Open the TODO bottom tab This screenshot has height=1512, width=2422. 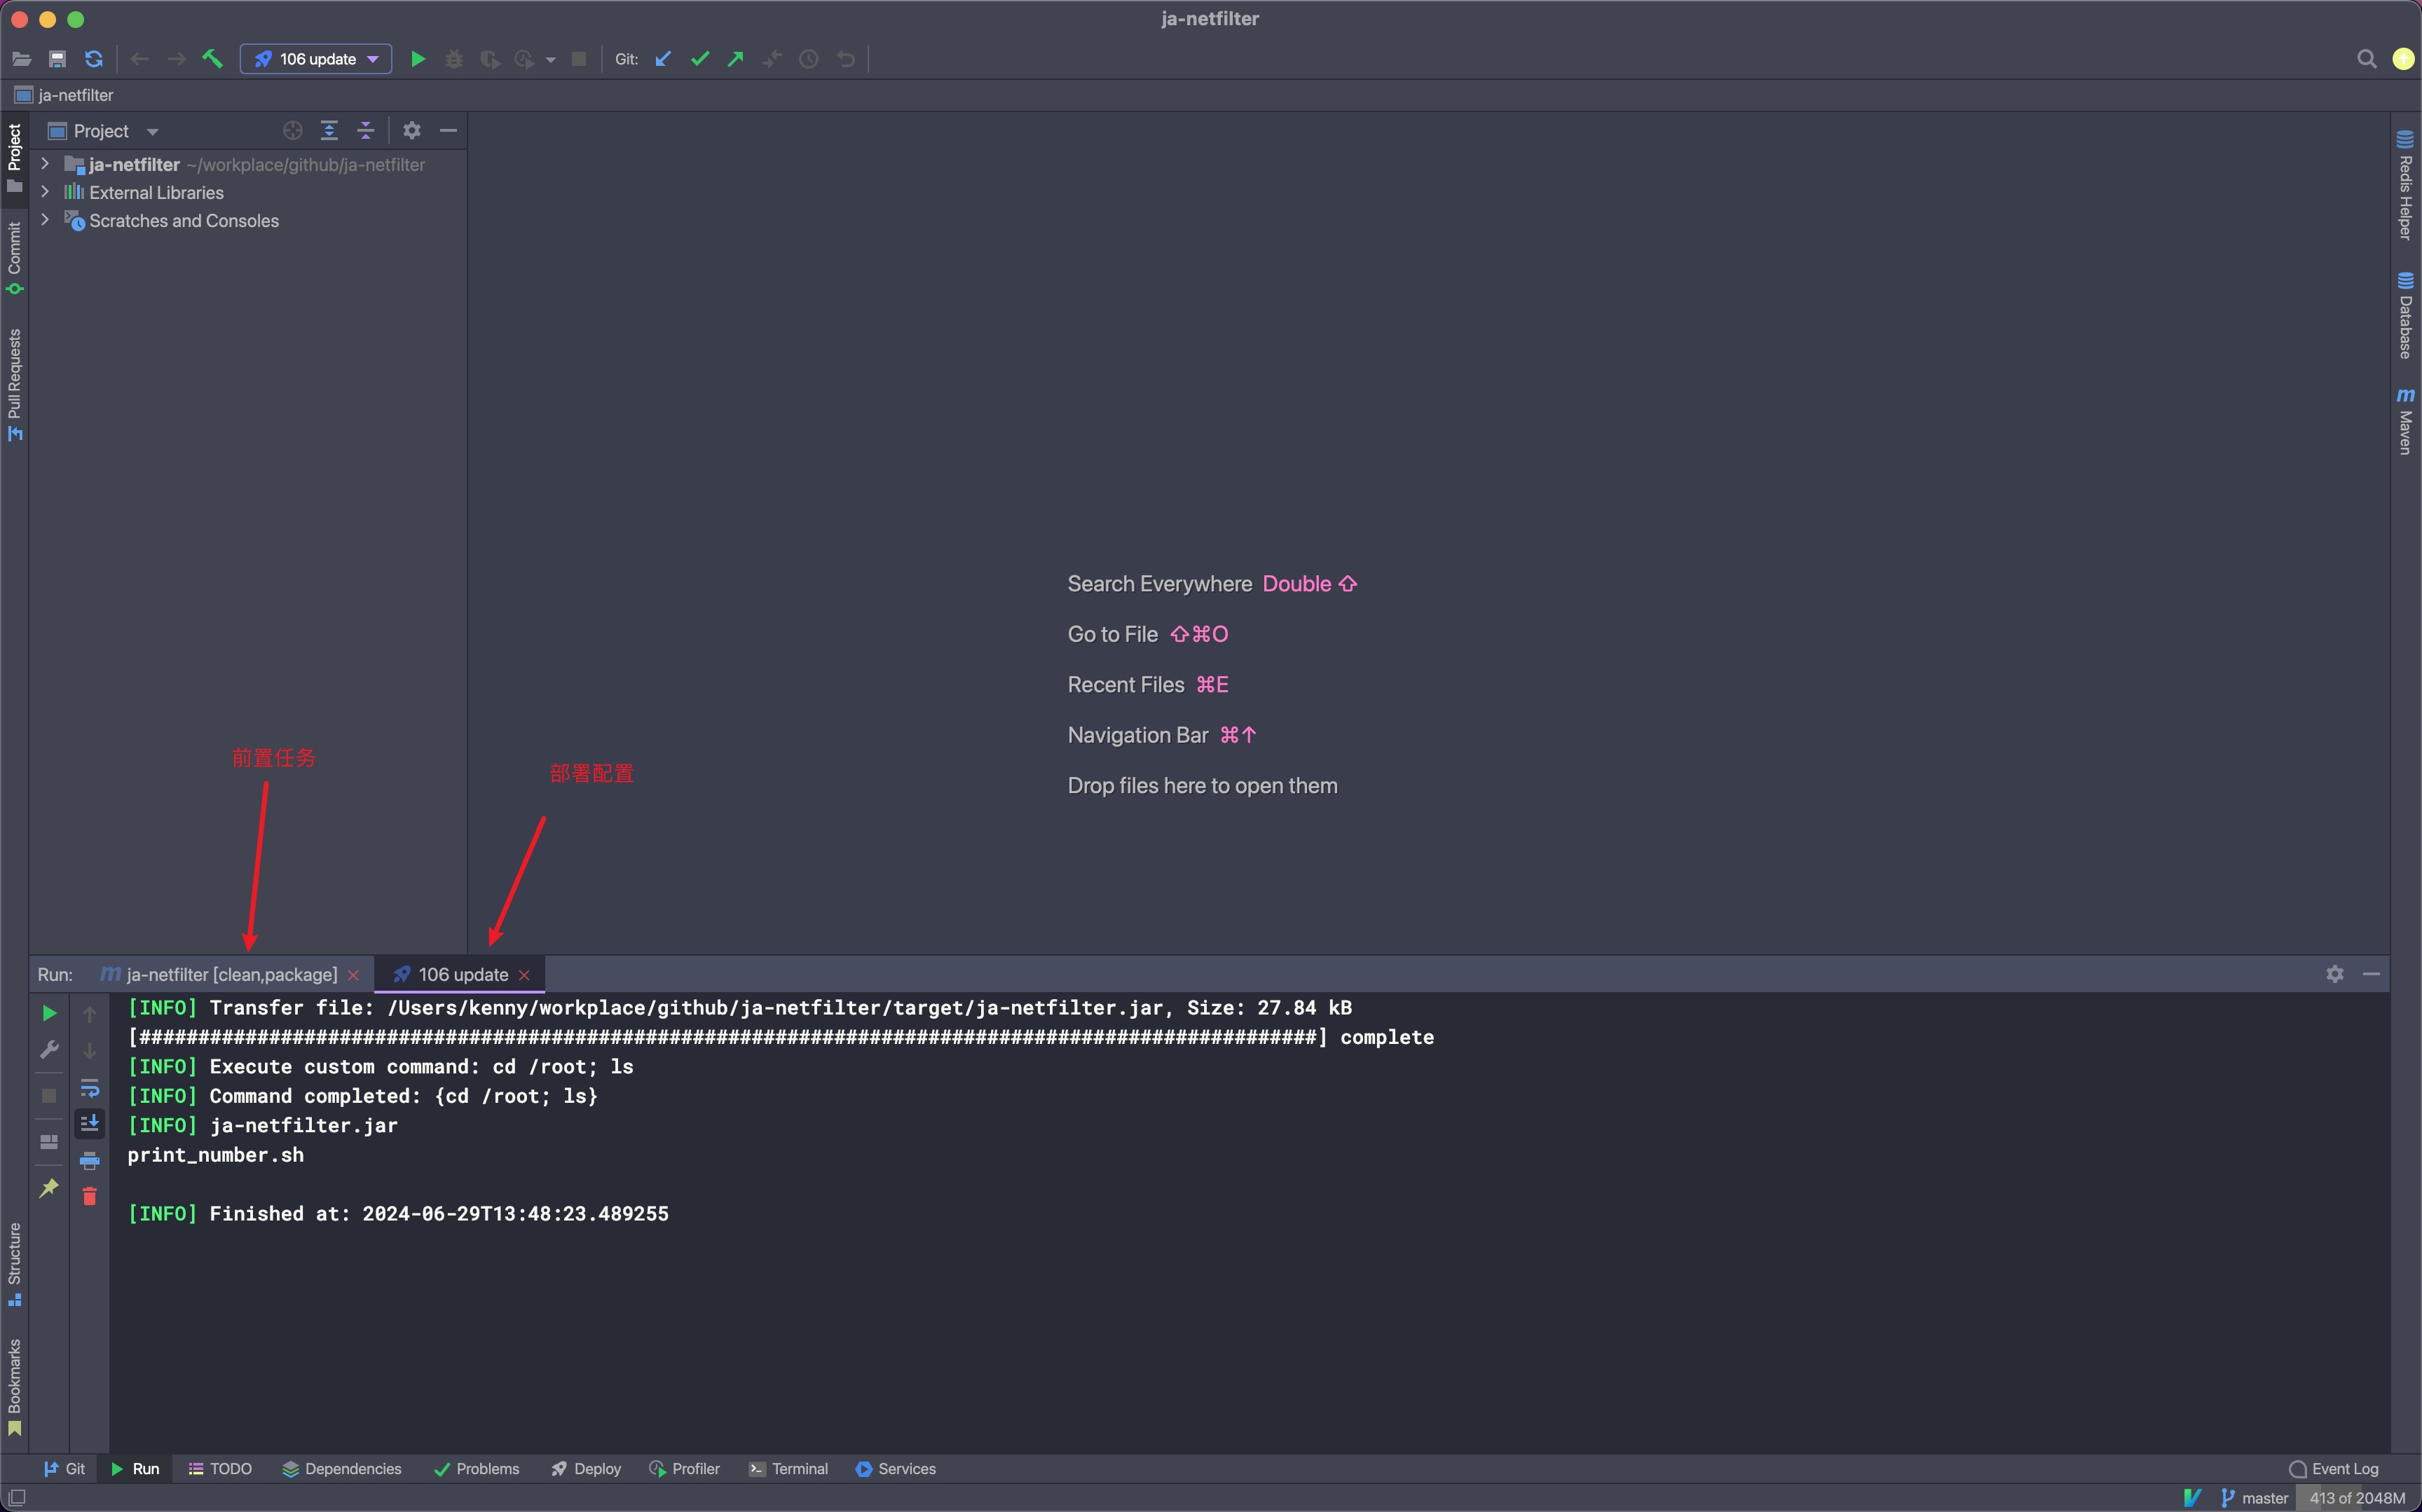pyautogui.click(x=220, y=1468)
